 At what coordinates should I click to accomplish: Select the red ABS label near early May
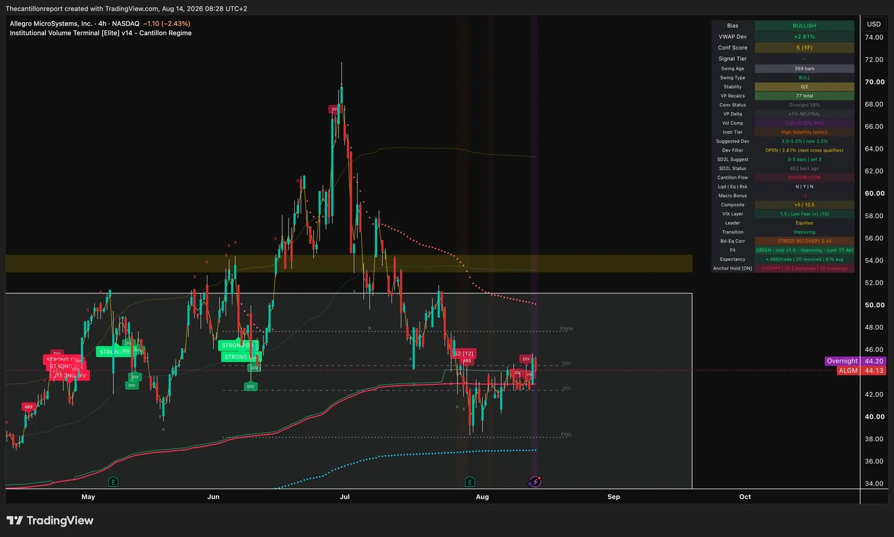pos(28,407)
